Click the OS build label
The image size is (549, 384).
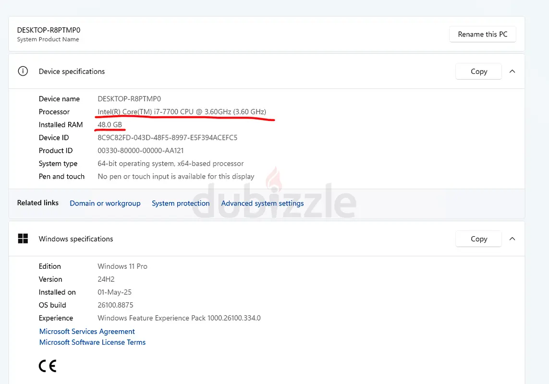[52, 305]
